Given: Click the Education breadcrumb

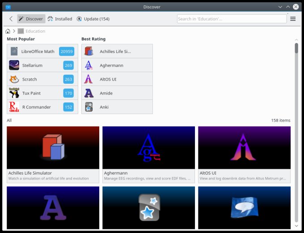Looking at the screenshot, I should [x=35, y=31].
